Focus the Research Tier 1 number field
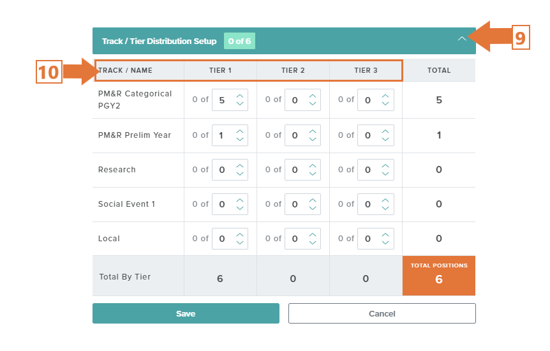Screen dimensions: 550x351 click(230, 170)
